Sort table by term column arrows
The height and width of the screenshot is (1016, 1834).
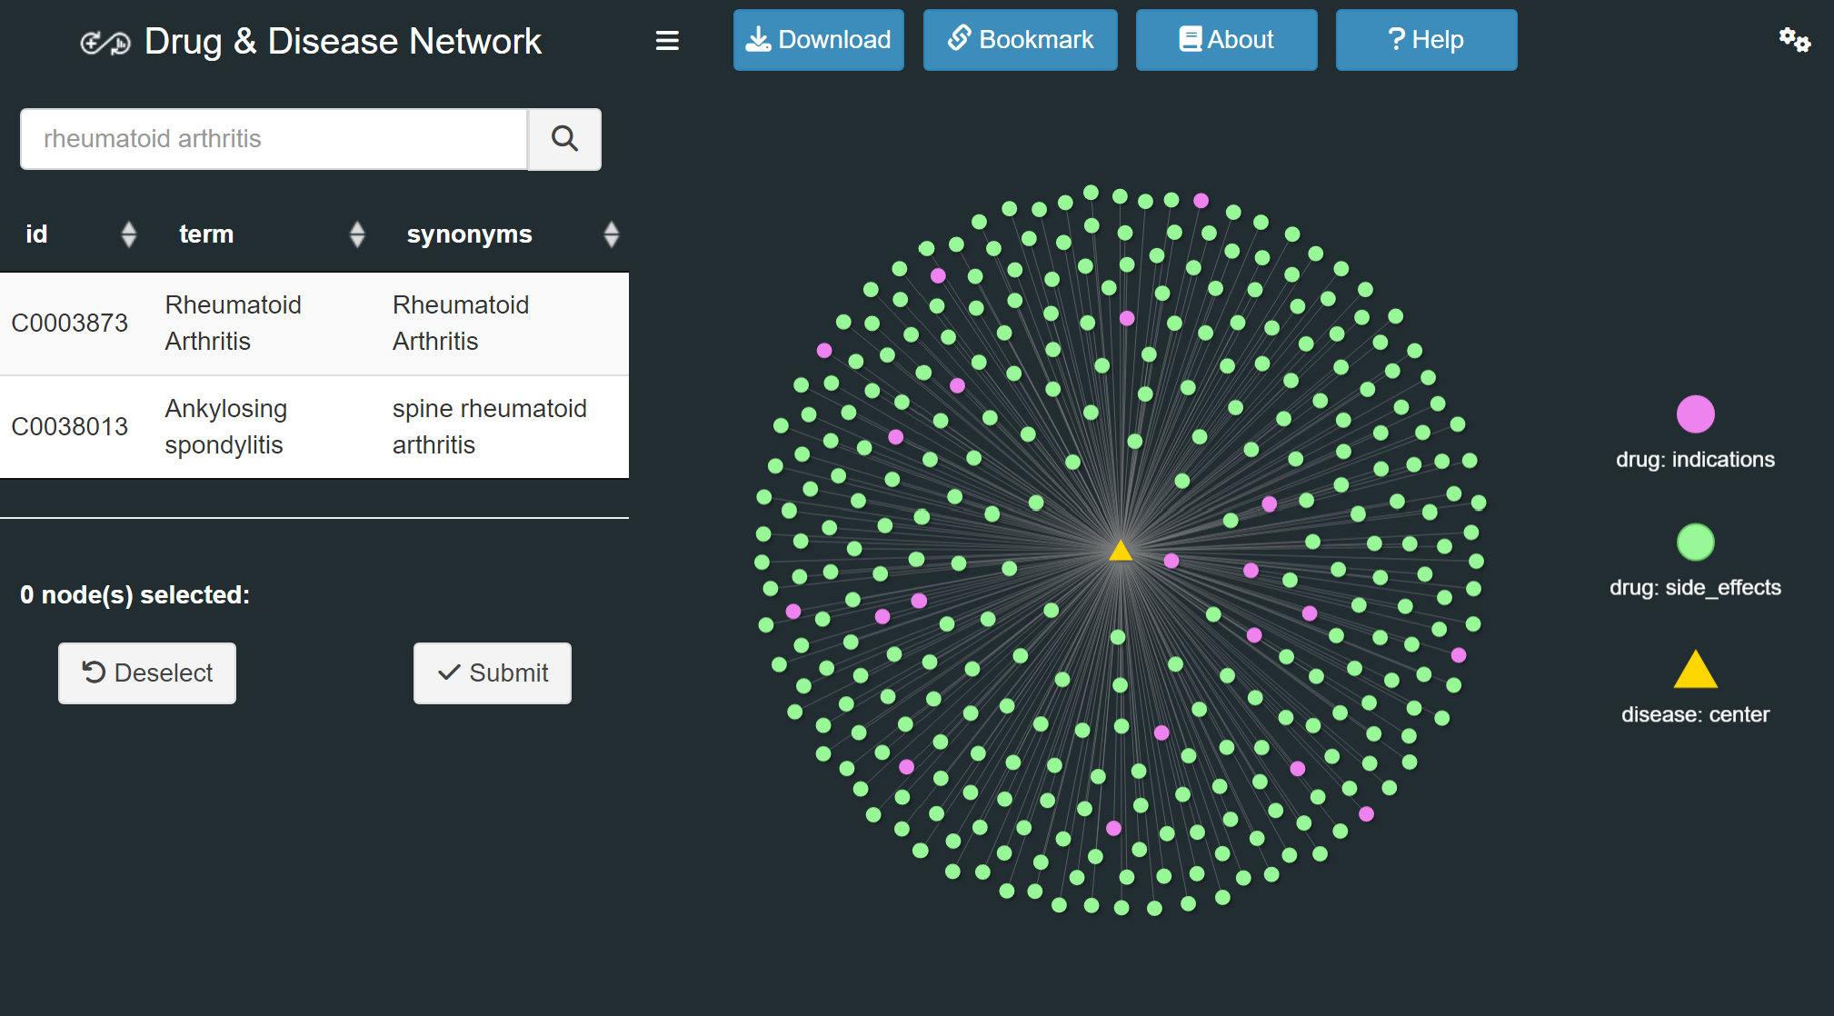[x=357, y=234]
